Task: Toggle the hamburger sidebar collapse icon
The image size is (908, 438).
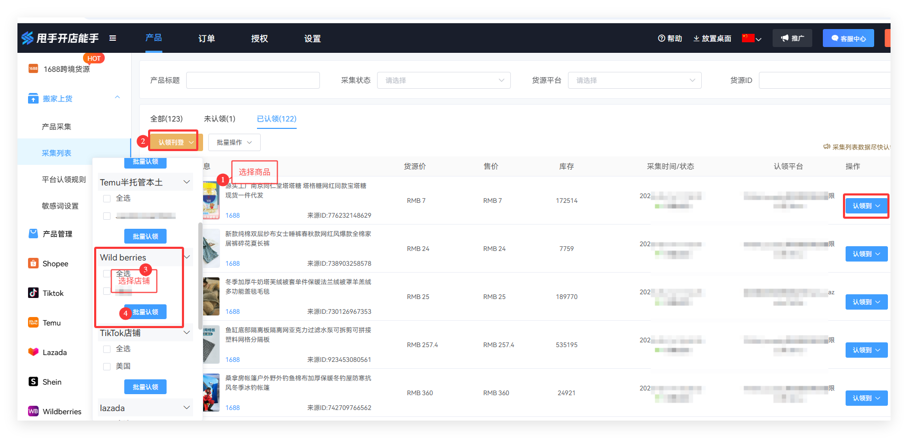Action: [x=113, y=38]
